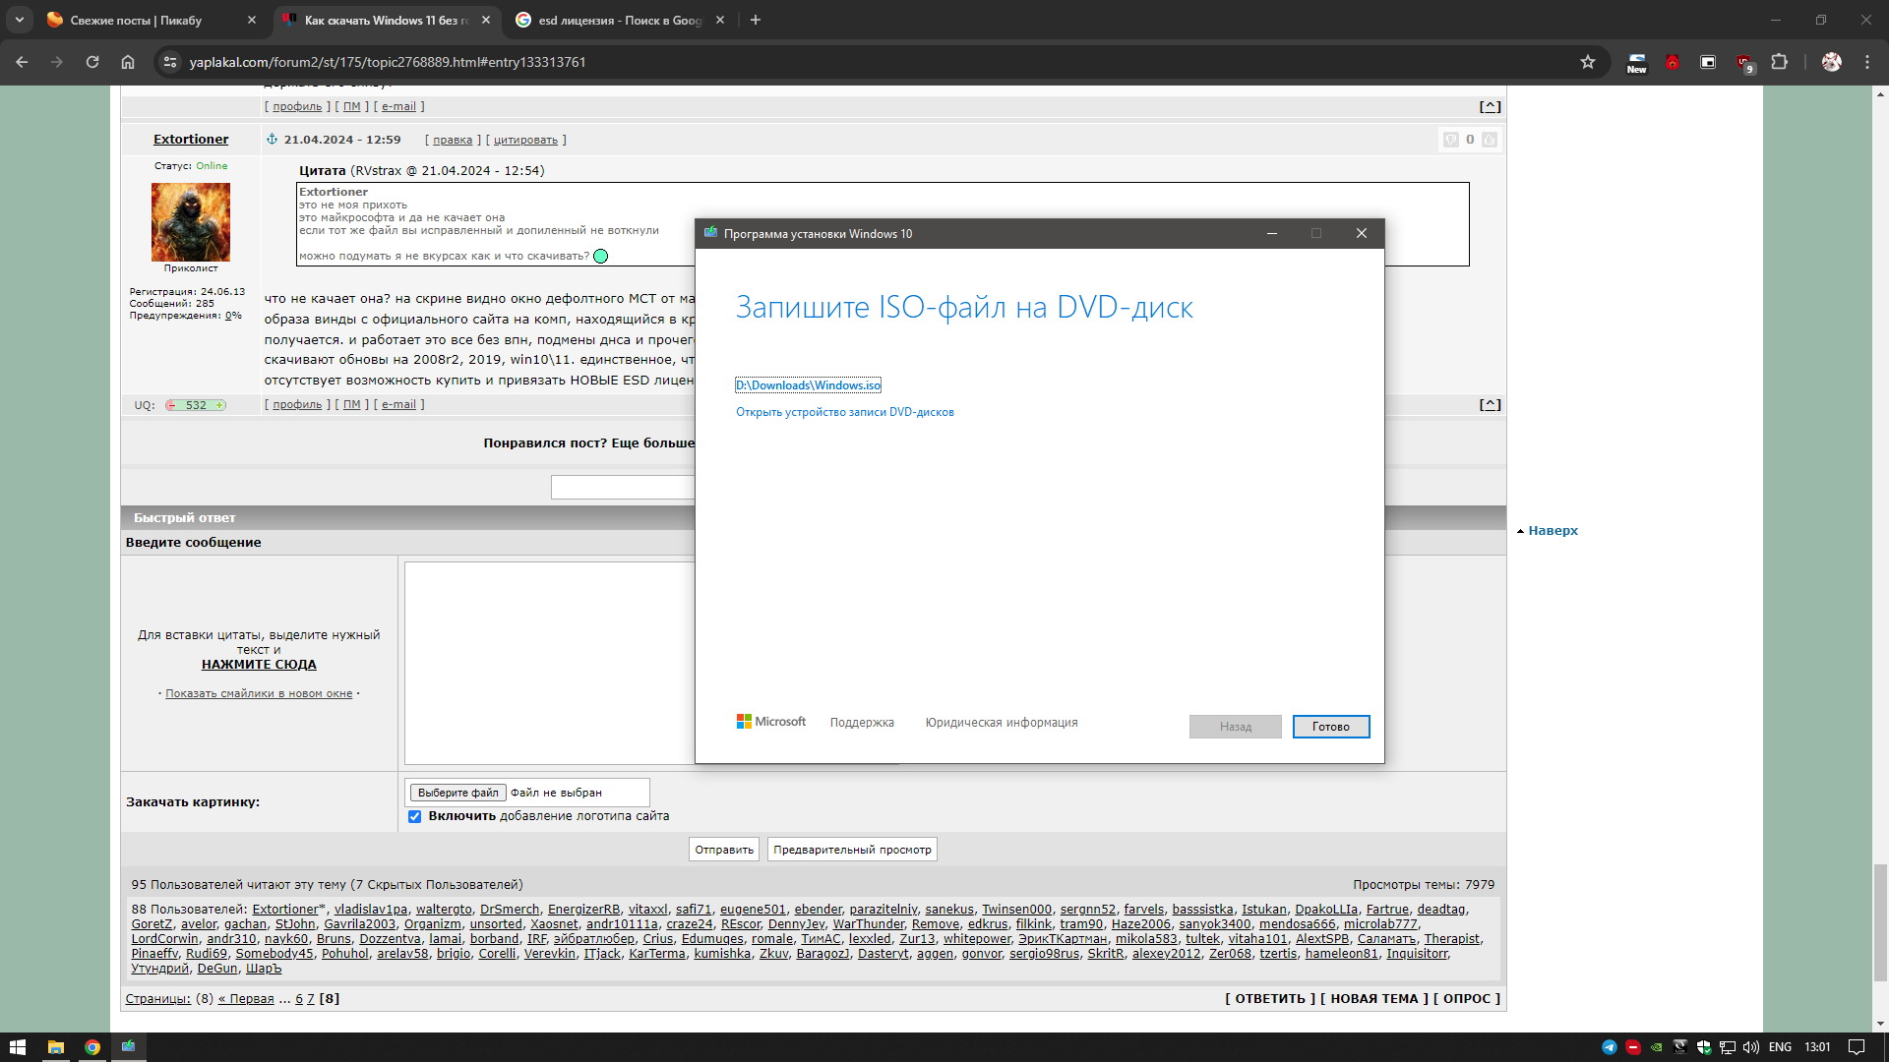1889x1062 pixels.
Task: Open File Explorer from the taskbar
Action: (x=55, y=1047)
